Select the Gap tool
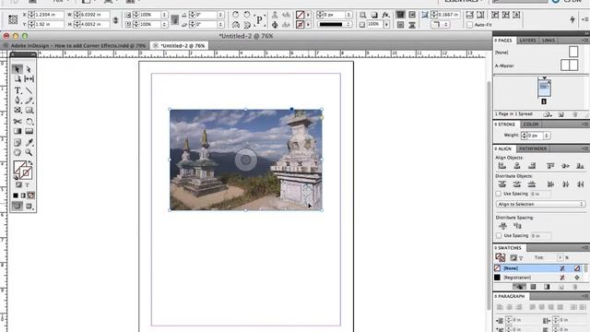 point(29,79)
